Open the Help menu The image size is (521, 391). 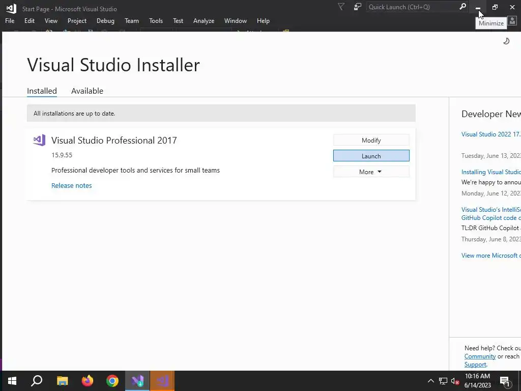point(263,20)
